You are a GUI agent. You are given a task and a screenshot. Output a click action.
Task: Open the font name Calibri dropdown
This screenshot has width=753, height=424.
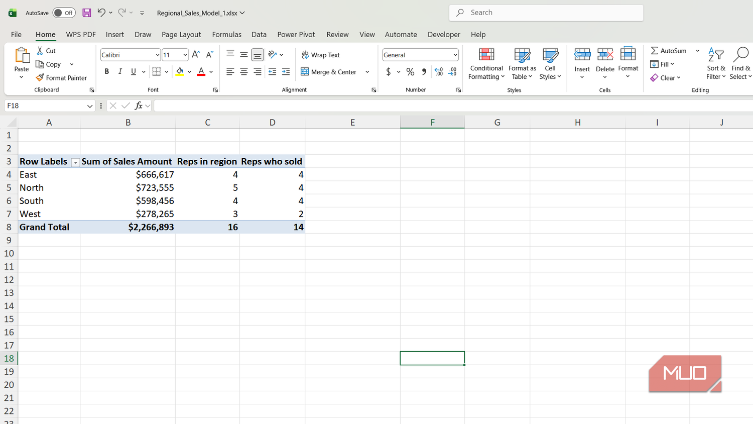[x=157, y=55]
